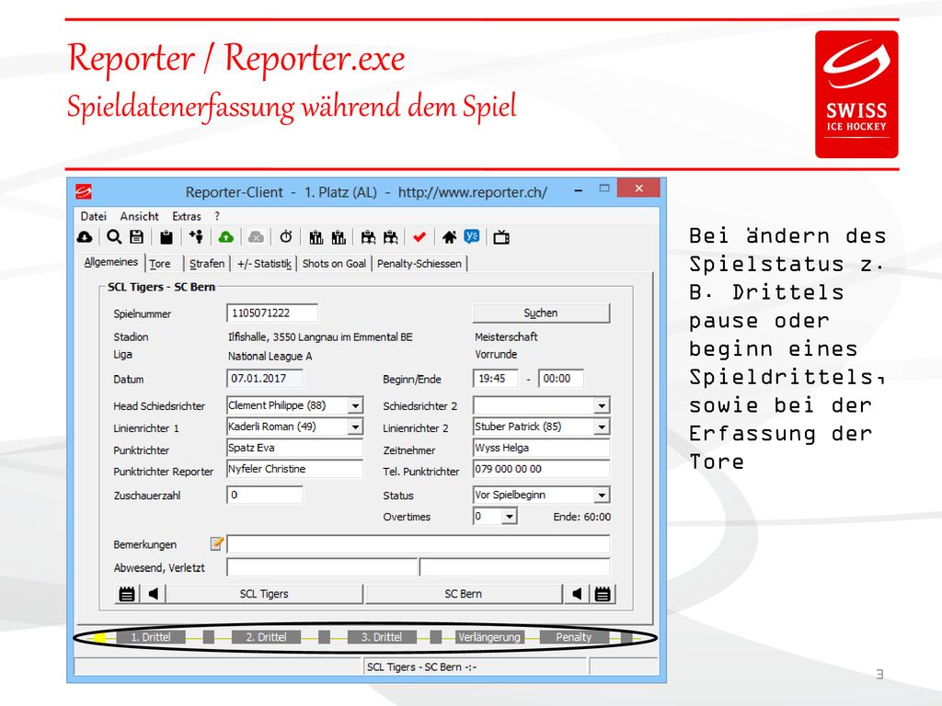The height and width of the screenshot is (706, 942).
Task: Open the ? help menu
Action: point(217,216)
